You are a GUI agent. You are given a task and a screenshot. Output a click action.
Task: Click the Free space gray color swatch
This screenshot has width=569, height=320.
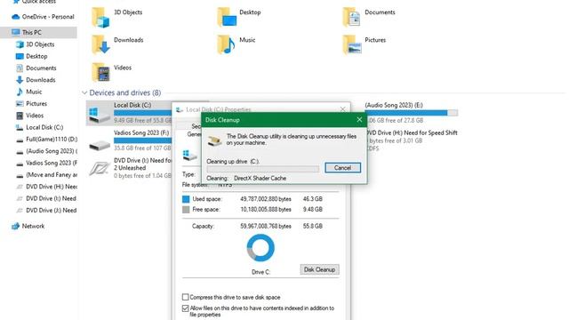pyautogui.click(x=186, y=210)
